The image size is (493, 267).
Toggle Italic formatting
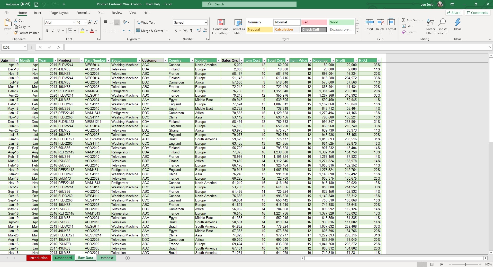(53, 30)
